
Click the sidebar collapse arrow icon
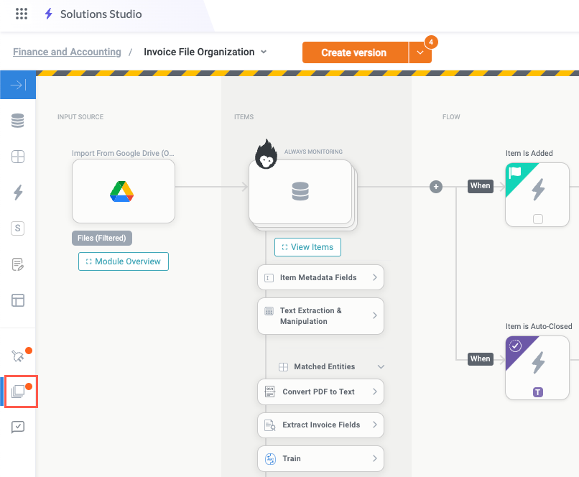coord(18,85)
